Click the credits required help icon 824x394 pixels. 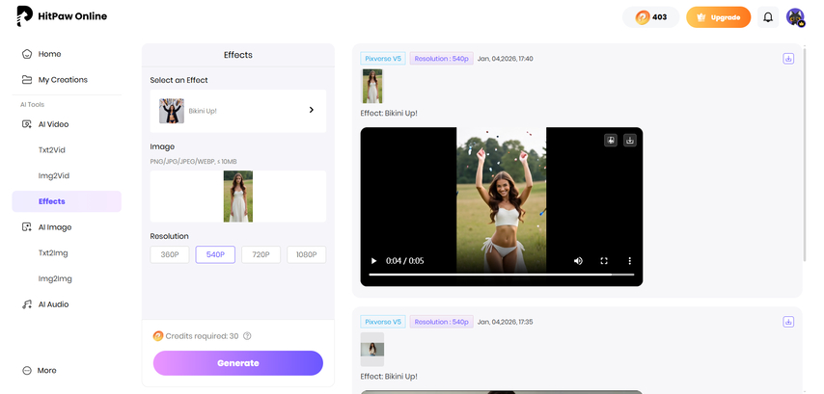click(247, 336)
